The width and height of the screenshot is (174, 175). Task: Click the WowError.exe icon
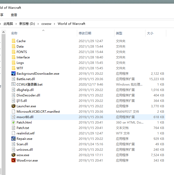13,160
